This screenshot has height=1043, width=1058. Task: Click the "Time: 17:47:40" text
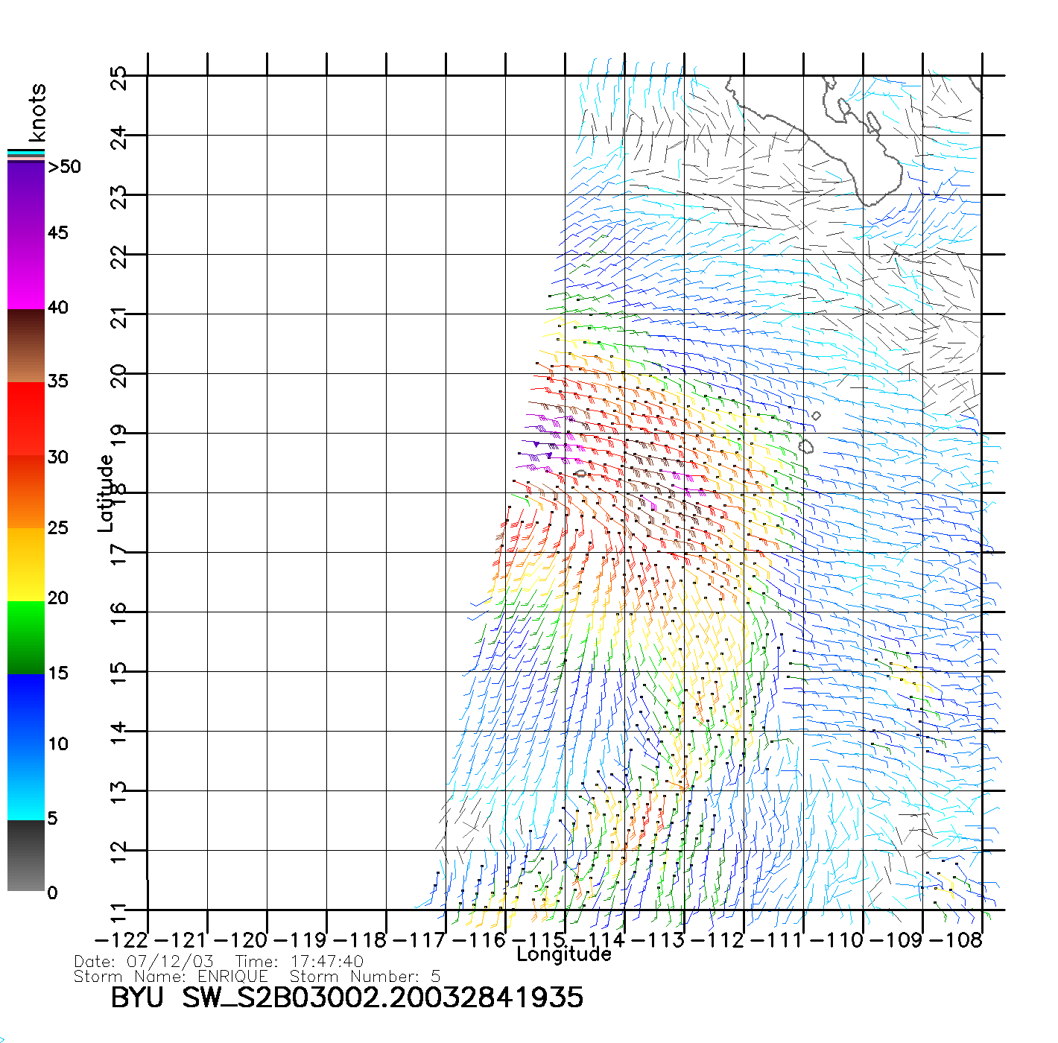(x=300, y=961)
